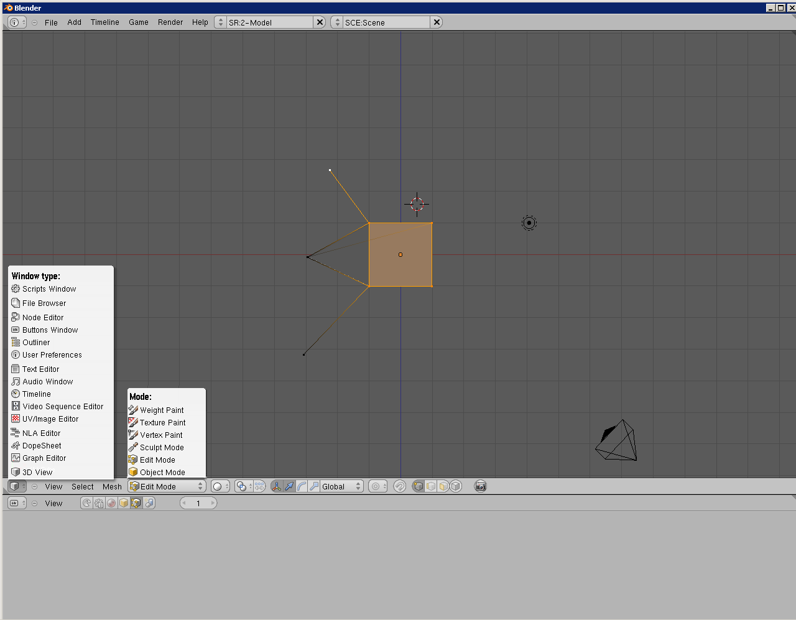796x620 pixels.
Task: Open the Shading panel in the buttons window
Action: (x=111, y=503)
